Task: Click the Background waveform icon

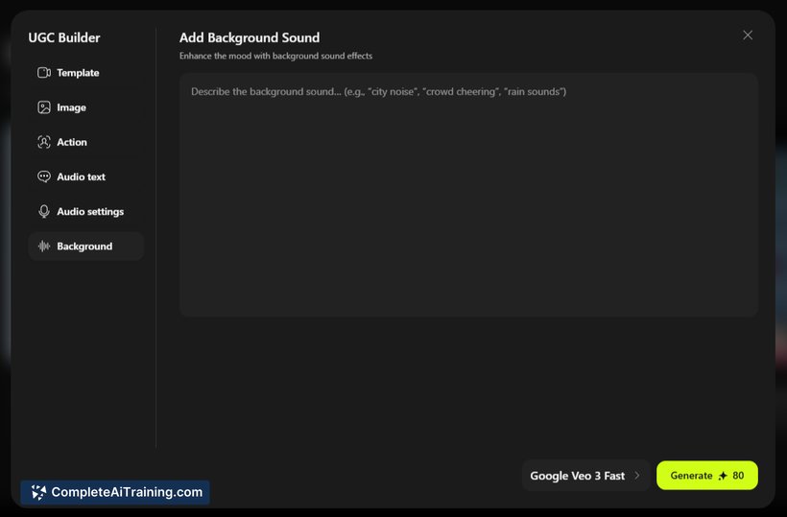Action: pos(44,247)
